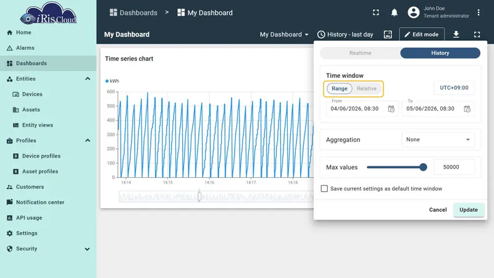Open Notification center menu item

(48, 203)
